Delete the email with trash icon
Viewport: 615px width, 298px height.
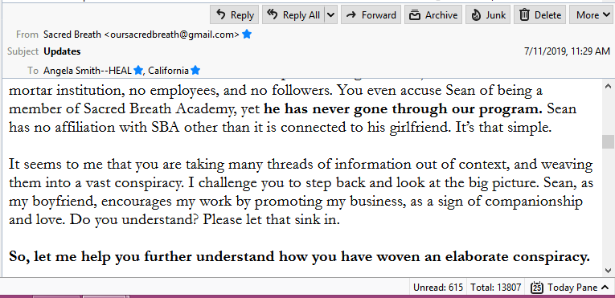click(x=540, y=15)
